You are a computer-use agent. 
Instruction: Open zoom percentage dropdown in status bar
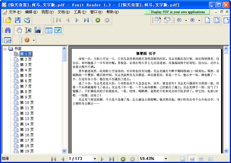pyautogui.click(x=166, y=159)
